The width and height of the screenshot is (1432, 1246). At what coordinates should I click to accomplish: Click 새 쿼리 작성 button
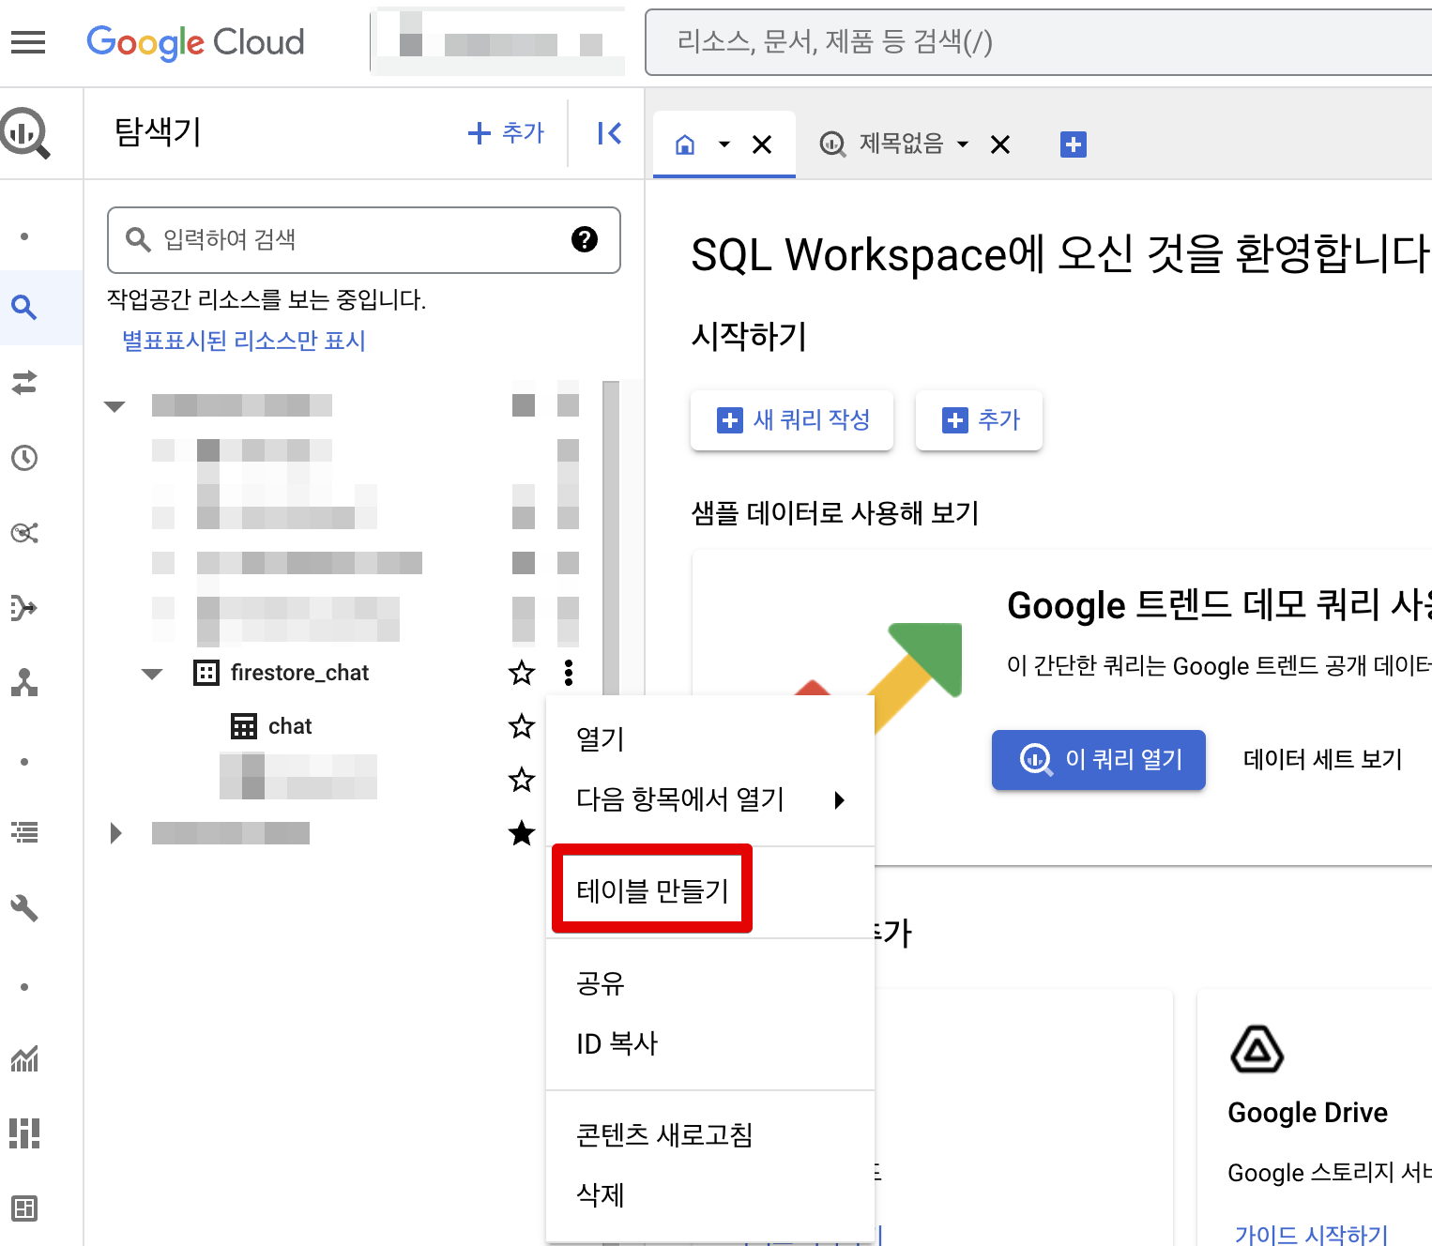(x=792, y=420)
